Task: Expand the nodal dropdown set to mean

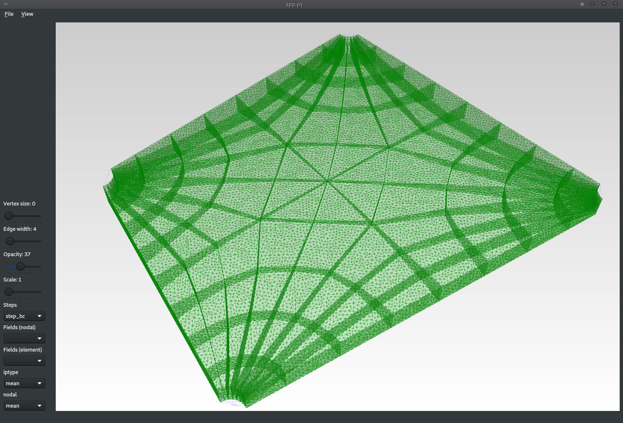Action: pos(24,406)
